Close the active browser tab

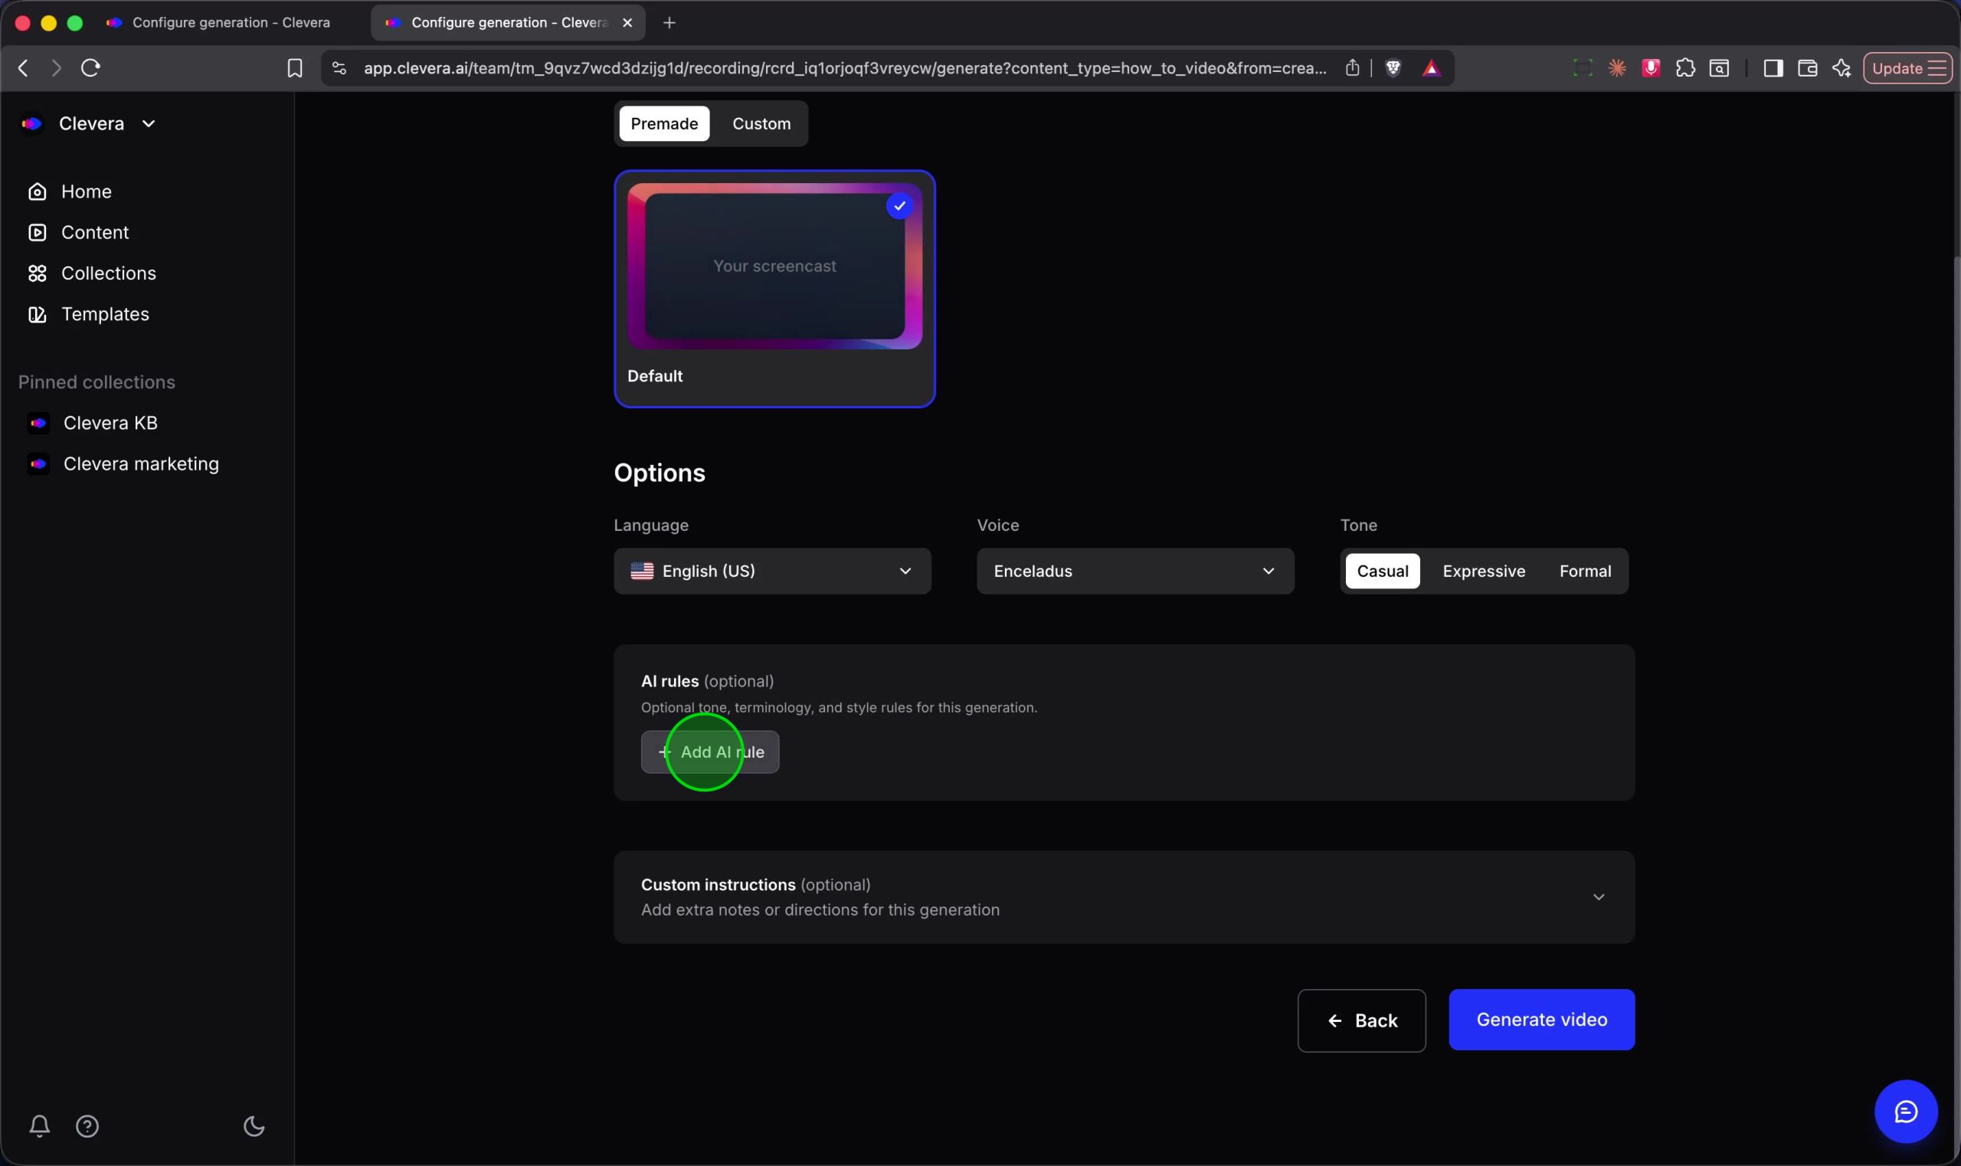click(627, 23)
